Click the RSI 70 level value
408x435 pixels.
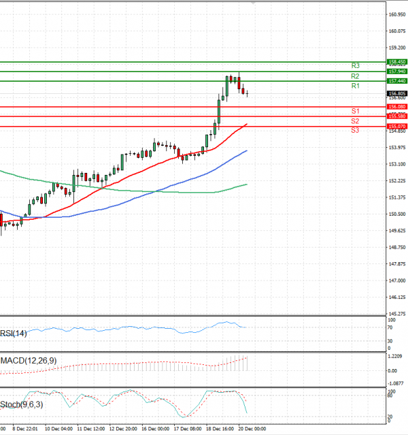390,327
